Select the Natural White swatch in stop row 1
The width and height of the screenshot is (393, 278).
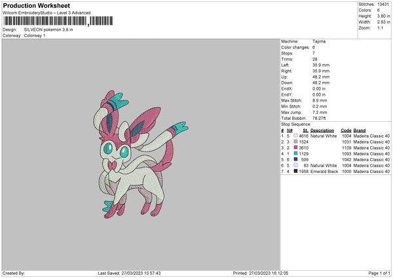(295, 136)
